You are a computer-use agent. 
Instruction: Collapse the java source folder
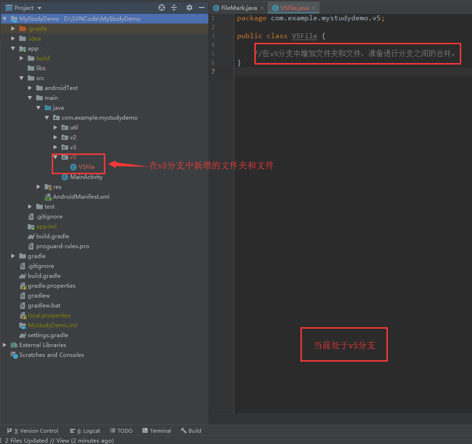tap(38, 108)
